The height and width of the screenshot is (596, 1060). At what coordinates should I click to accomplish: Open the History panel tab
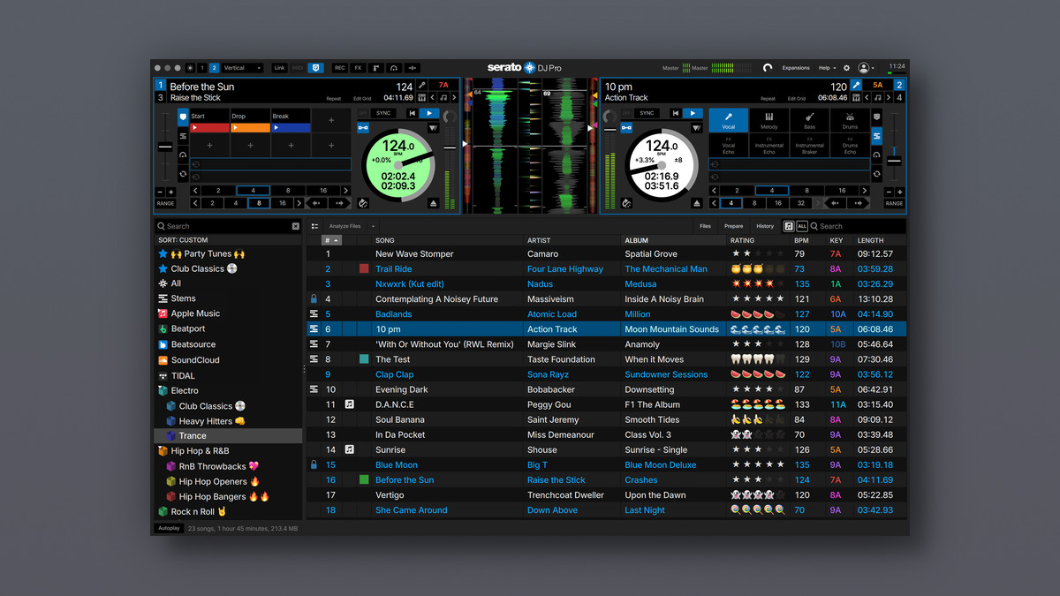[x=765, y=226]
